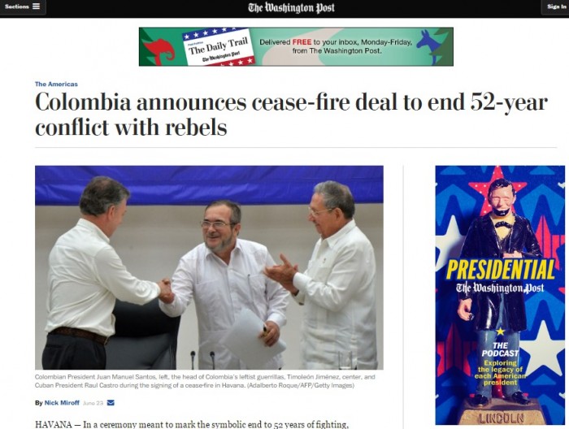
Task: Click The Daily Trail newsletter card
Action: 219,47
